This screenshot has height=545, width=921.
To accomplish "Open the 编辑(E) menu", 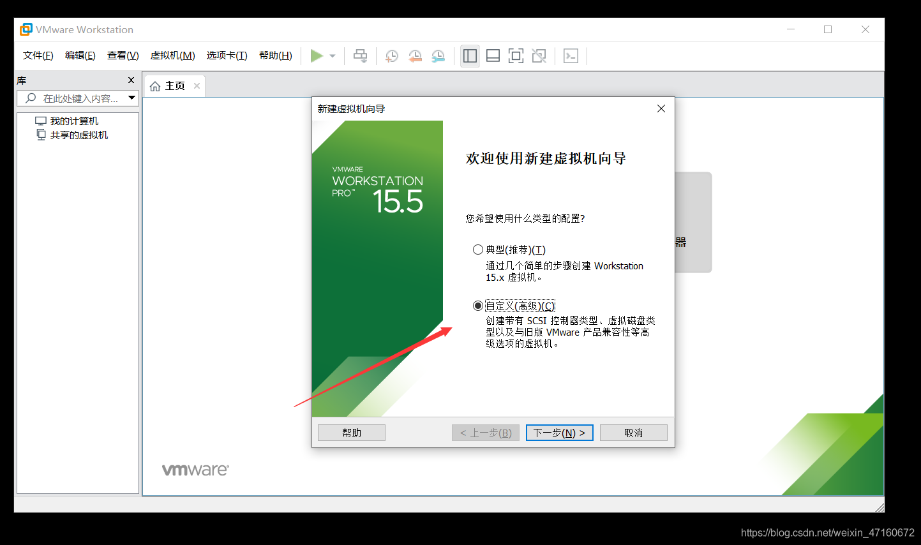I will (80, 56).
